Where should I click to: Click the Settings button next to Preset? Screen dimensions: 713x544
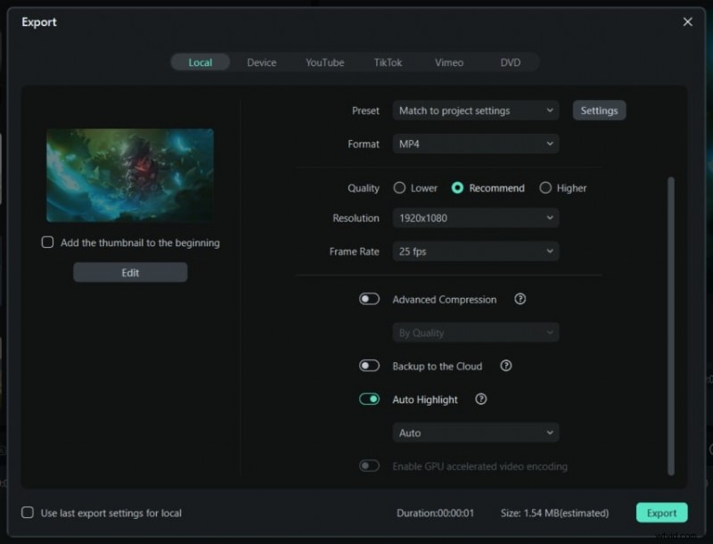click(x=599, y=110)
